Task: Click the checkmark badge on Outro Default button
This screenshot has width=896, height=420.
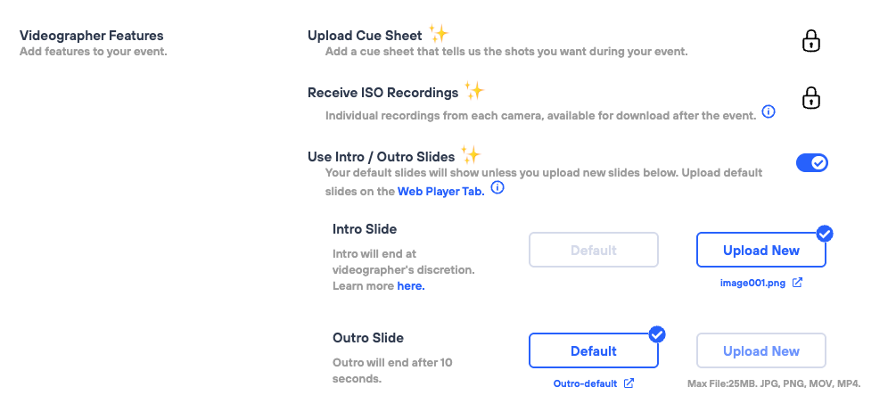Action: 657,334
